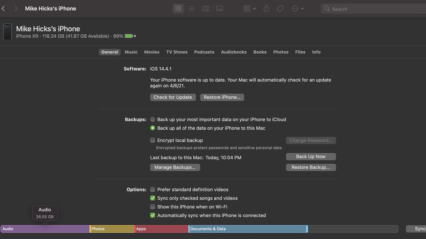
Task: Click the Documents & Data storage segment
Action: (x=247, y=229)
